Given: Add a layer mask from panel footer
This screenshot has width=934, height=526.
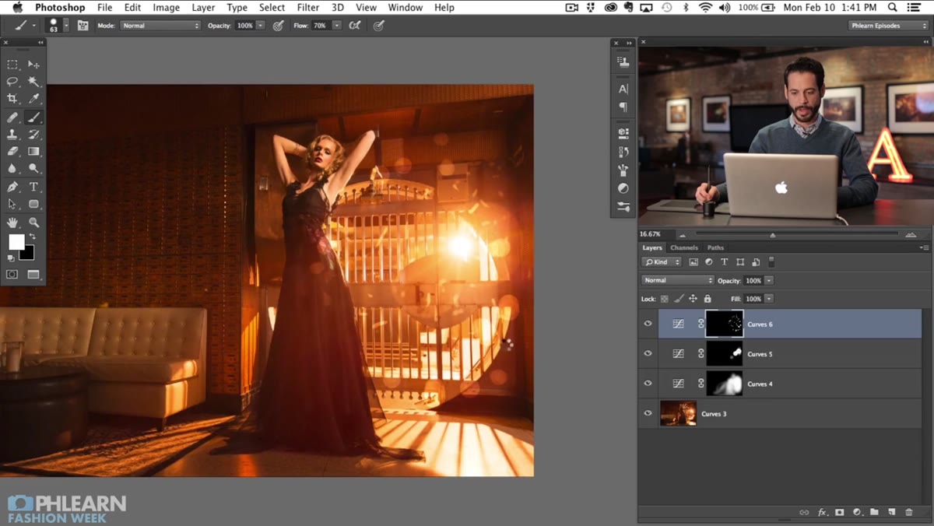Looking at the screenshot, I should click(839, 512).
